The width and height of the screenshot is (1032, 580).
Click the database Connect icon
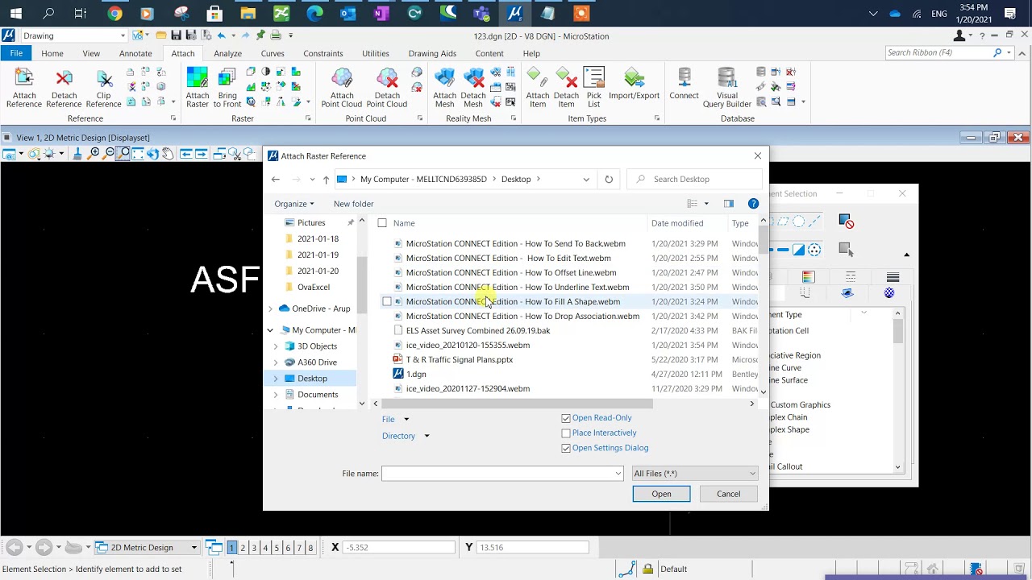click(684, 84)
